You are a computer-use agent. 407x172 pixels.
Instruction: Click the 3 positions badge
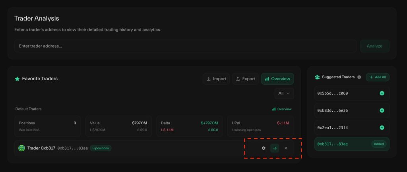pyautogui.click(x=101, y=148)
